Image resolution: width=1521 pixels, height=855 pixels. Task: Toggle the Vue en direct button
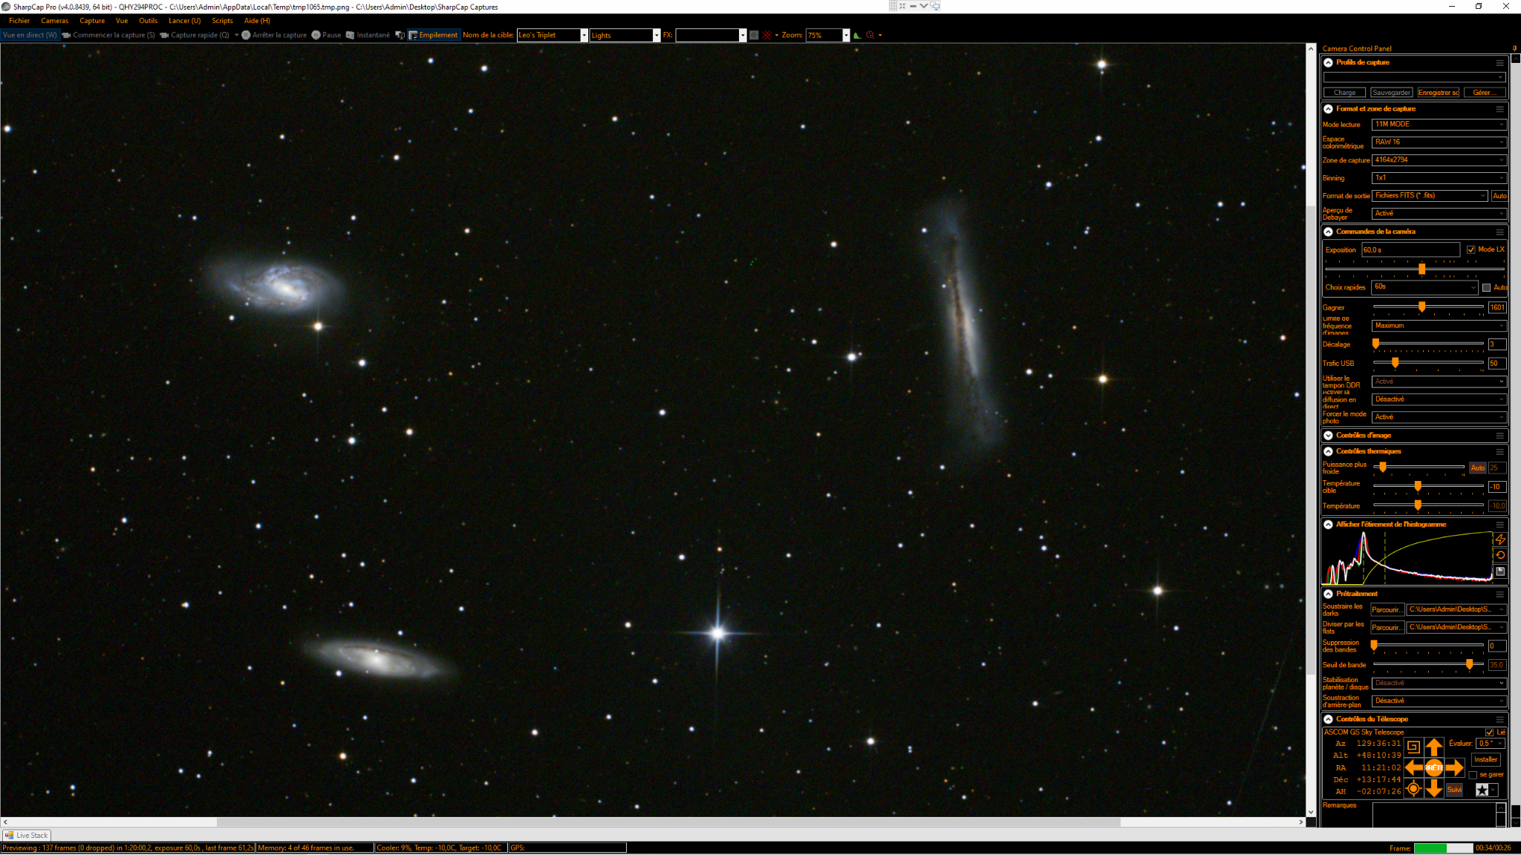click(30, 35)
